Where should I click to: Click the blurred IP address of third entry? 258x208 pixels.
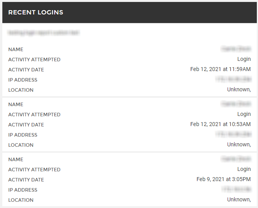237,189
